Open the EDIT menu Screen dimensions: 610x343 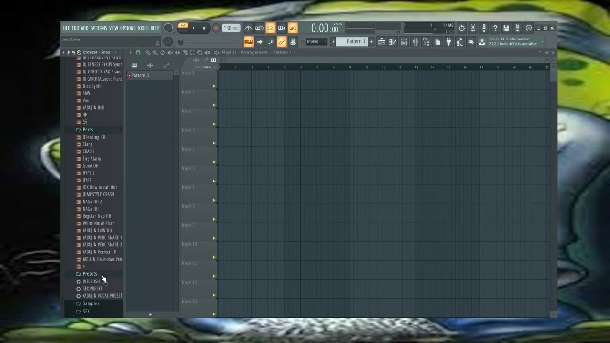(75, 28)
